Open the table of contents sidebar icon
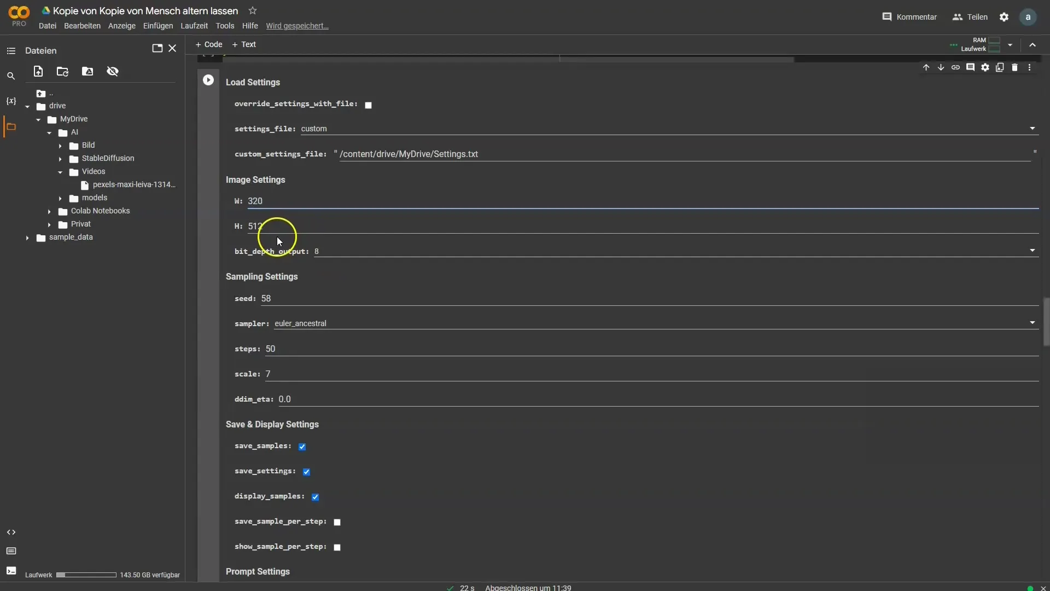 pyautogui.click(x=11, y=51)
